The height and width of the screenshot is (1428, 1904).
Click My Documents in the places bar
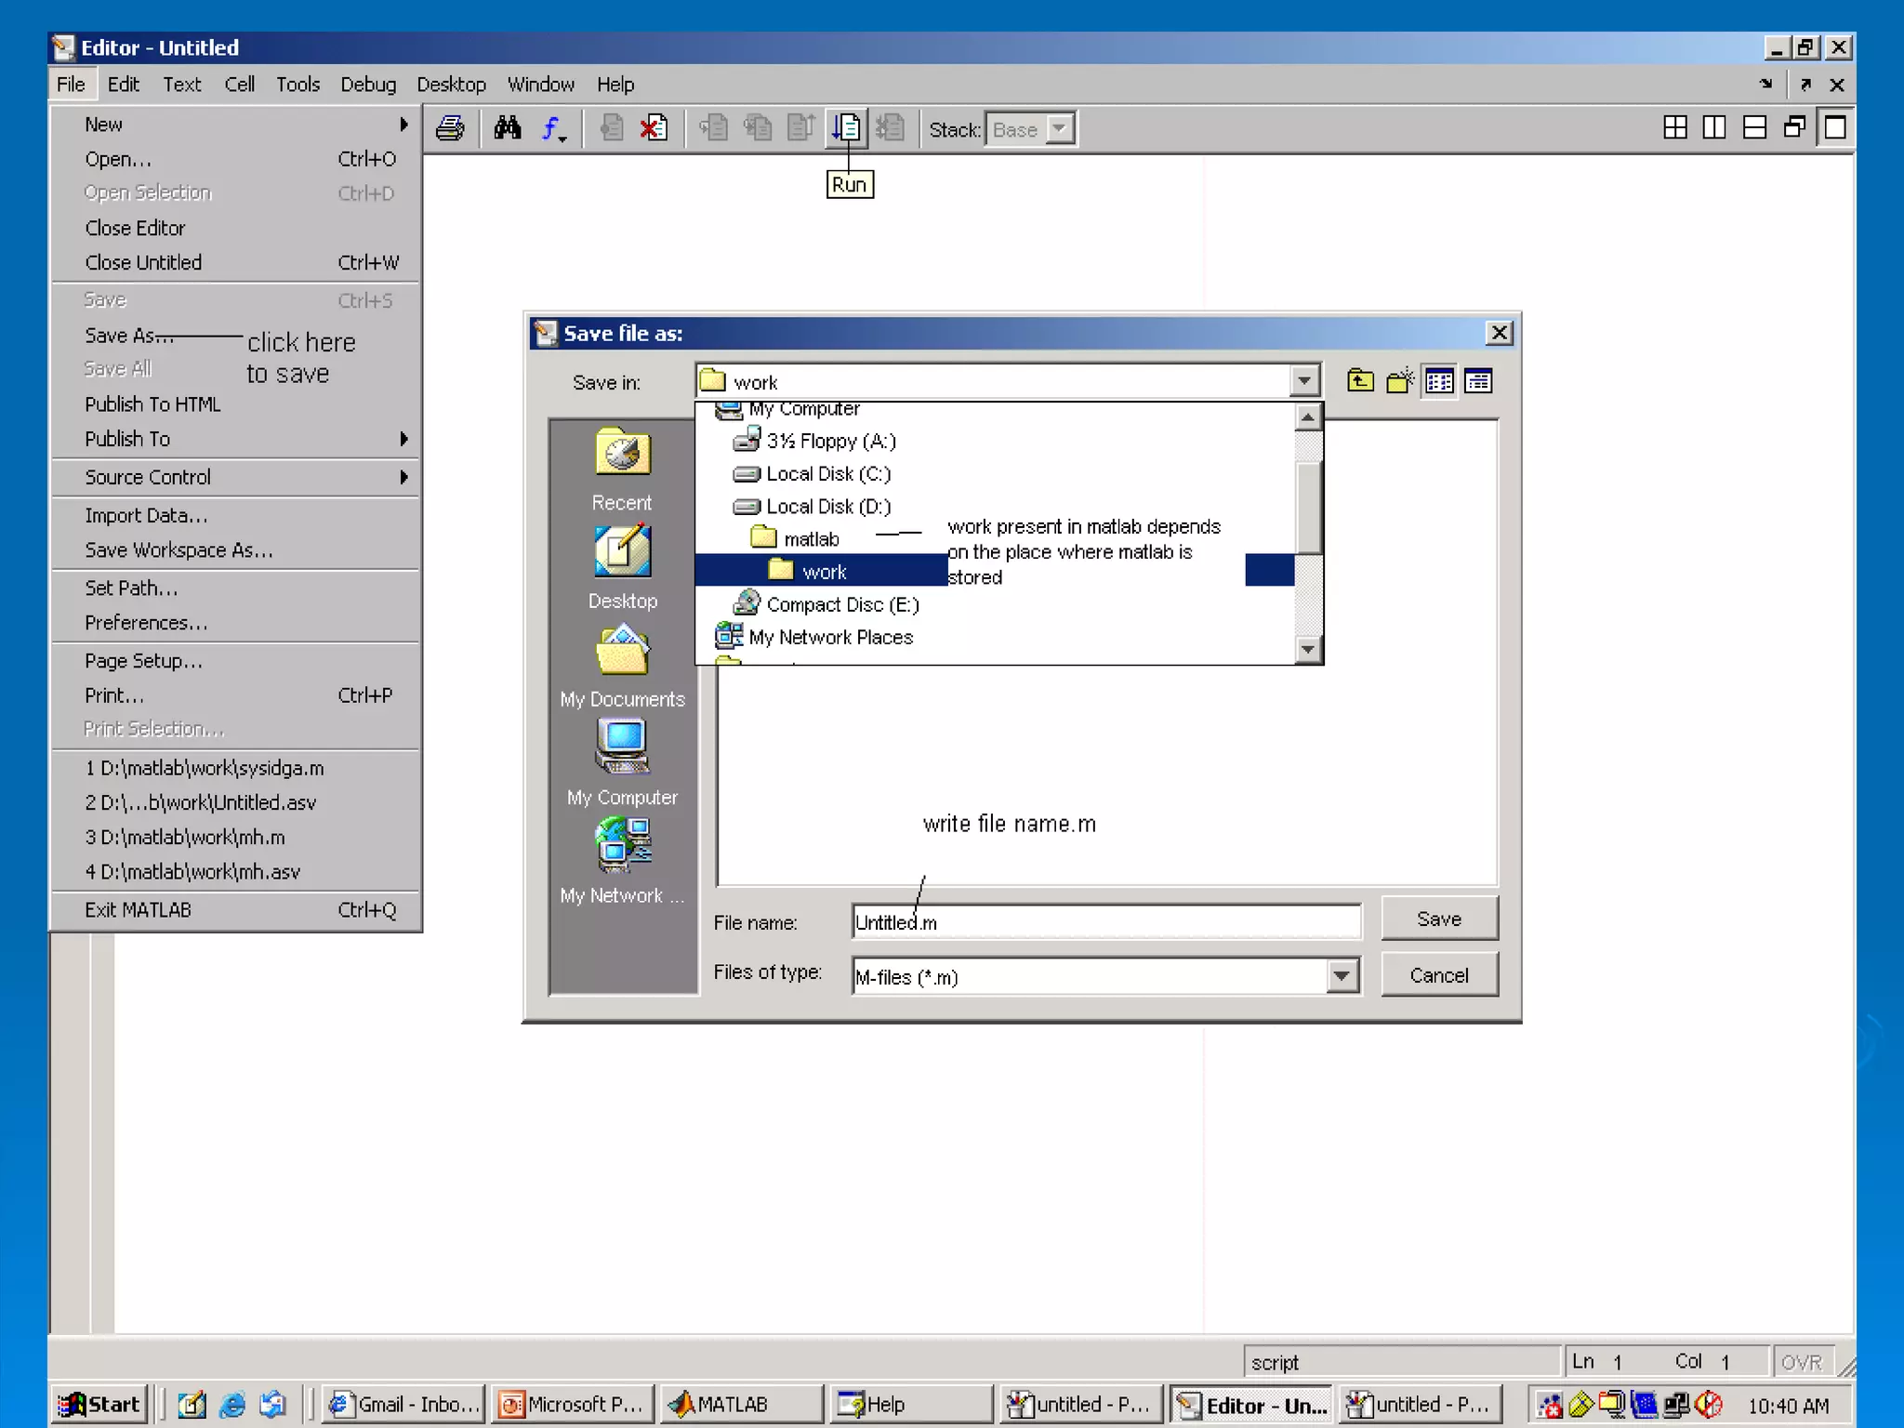[x=622, y=667]
